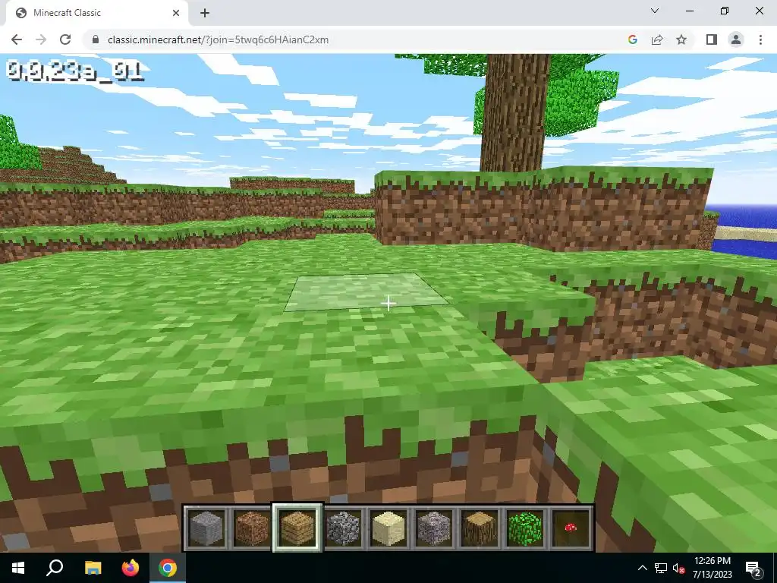777x583 pixels.
Task: Share this page icon
Action: pos(657,39)
